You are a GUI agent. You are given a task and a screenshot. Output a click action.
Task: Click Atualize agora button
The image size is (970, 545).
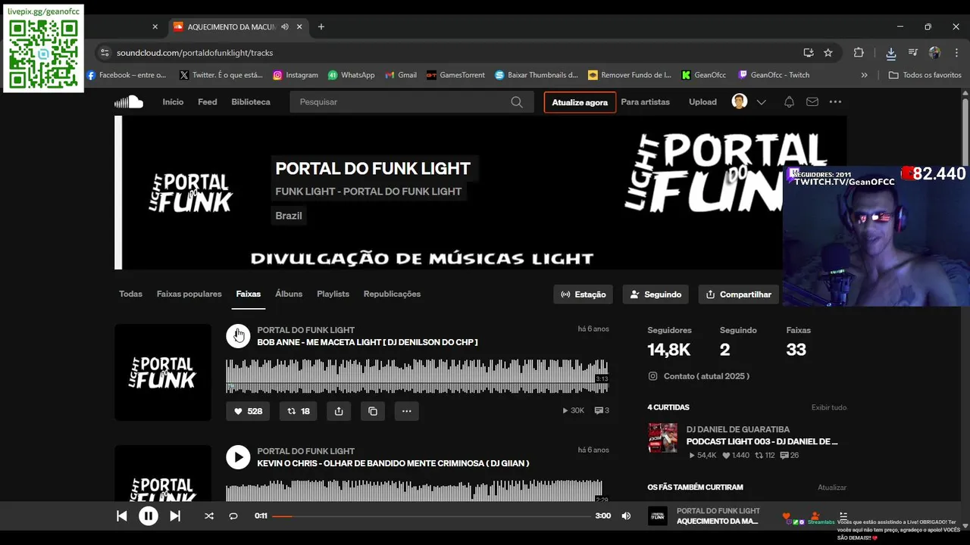(x=580, y=102)
